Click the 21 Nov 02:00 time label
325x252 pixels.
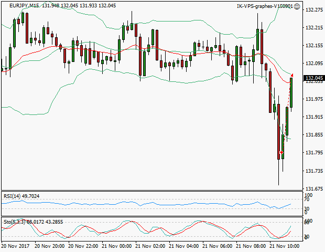[x=150, y=246]
